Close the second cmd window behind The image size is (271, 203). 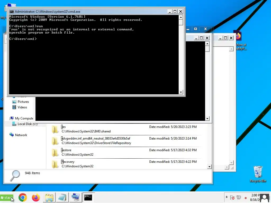[x=207, y=38]
